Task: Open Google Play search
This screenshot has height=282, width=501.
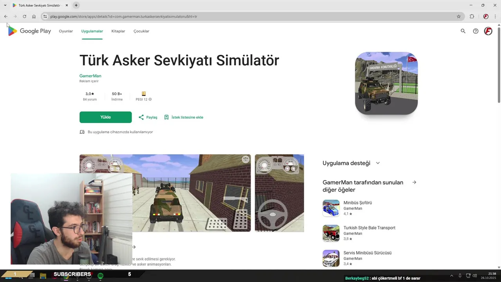Action: tap(463, 31)
